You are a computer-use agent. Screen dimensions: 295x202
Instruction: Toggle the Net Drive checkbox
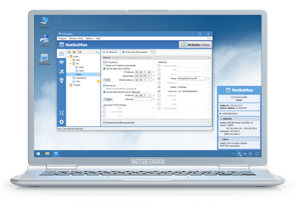(x=159, y=91)
